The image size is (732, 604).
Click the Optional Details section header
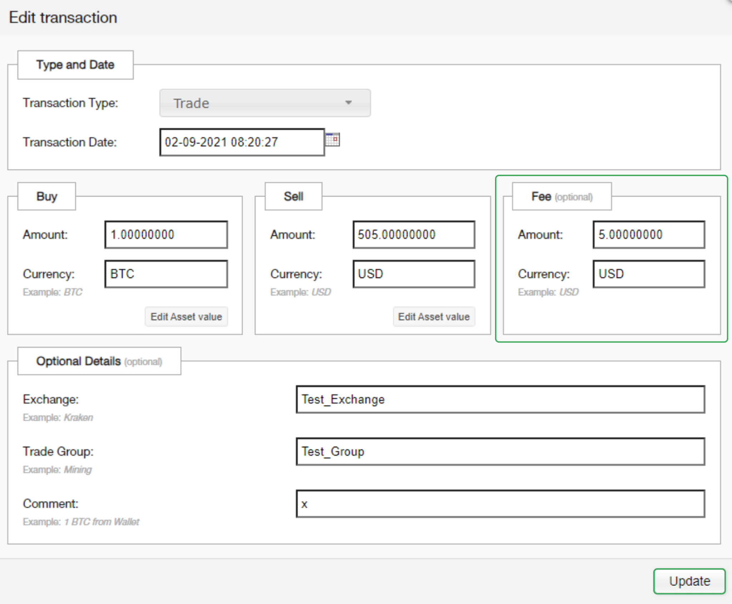(99, 361)
